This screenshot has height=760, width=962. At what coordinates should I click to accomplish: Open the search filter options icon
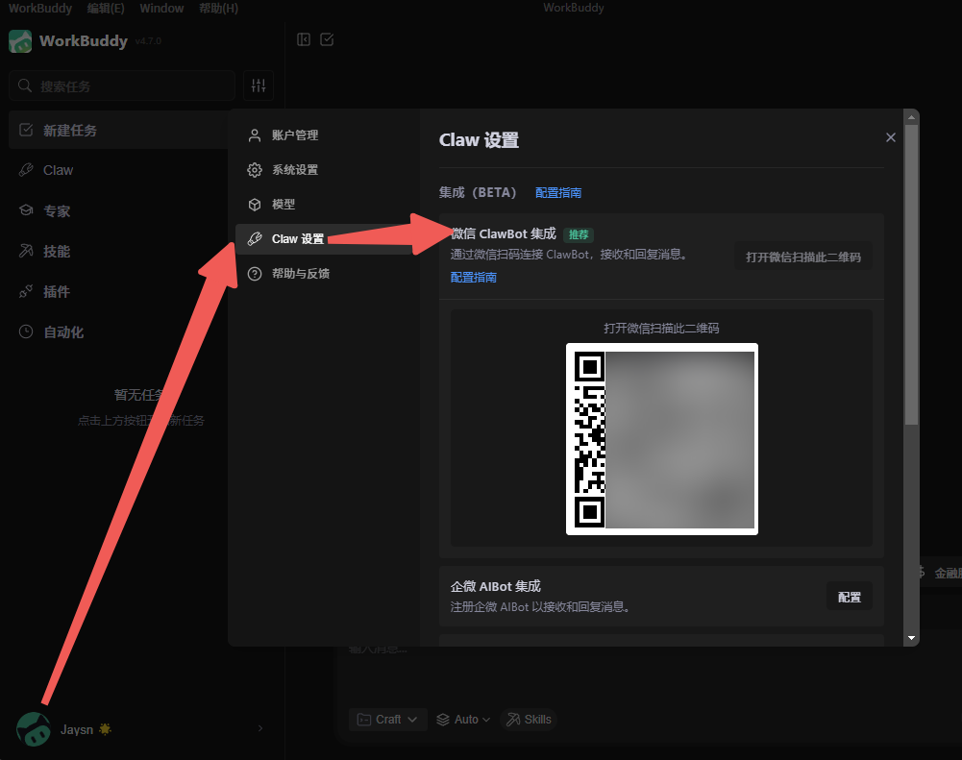click(x=258, y=86)
